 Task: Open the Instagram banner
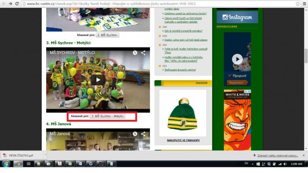pos(237,17)
